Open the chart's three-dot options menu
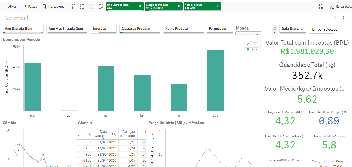 click(256, 43)
